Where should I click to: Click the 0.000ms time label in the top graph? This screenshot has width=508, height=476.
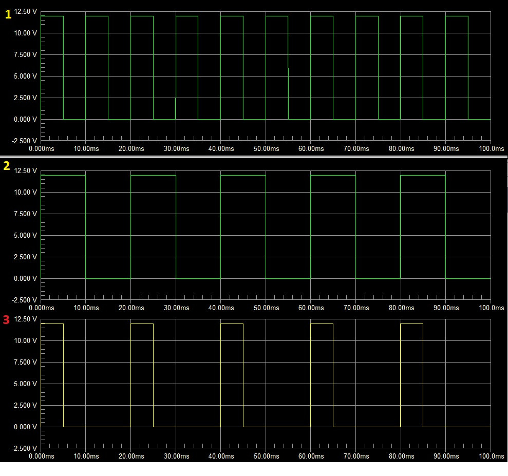[x=42, y=148]
